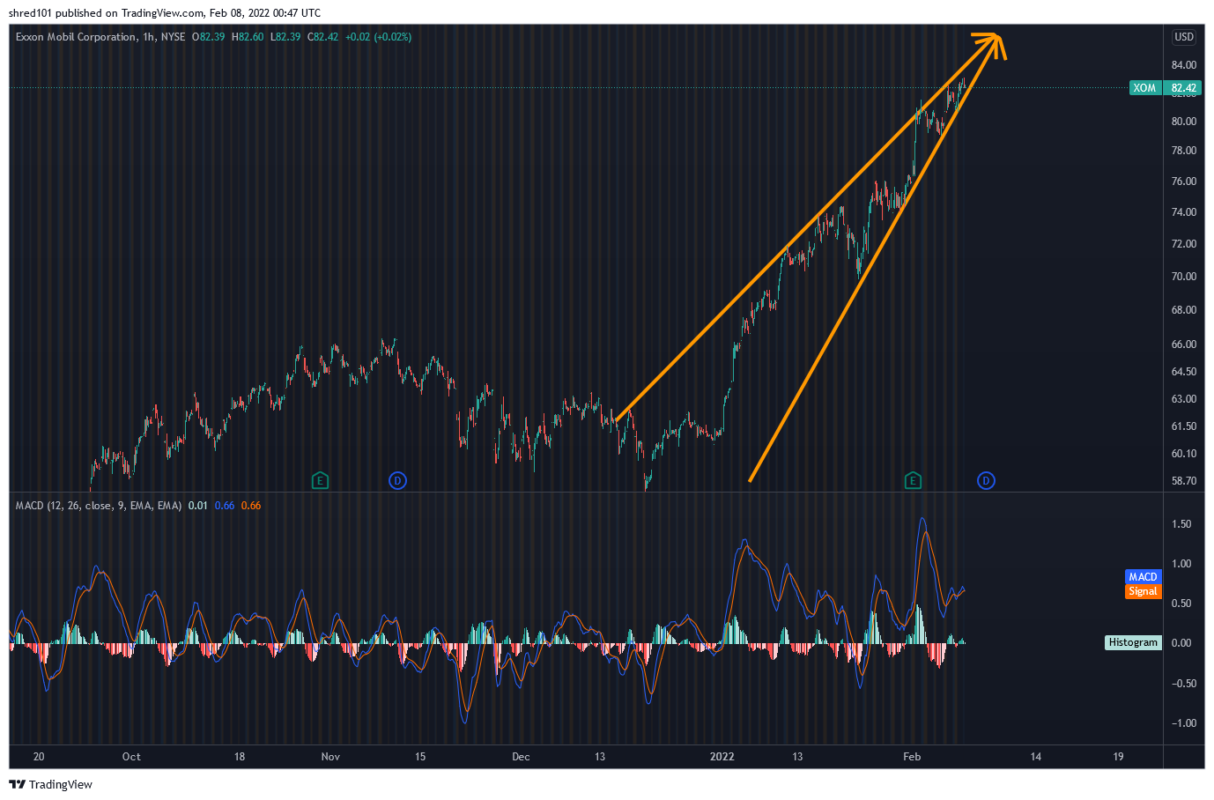Viewport: 1214px width, 800px height.
Task: Click the dividend D marker after Feb
Action: [x=986, y=481]
